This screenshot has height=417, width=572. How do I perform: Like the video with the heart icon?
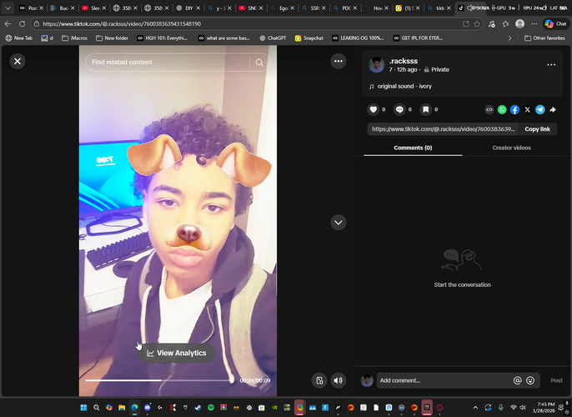373,109
